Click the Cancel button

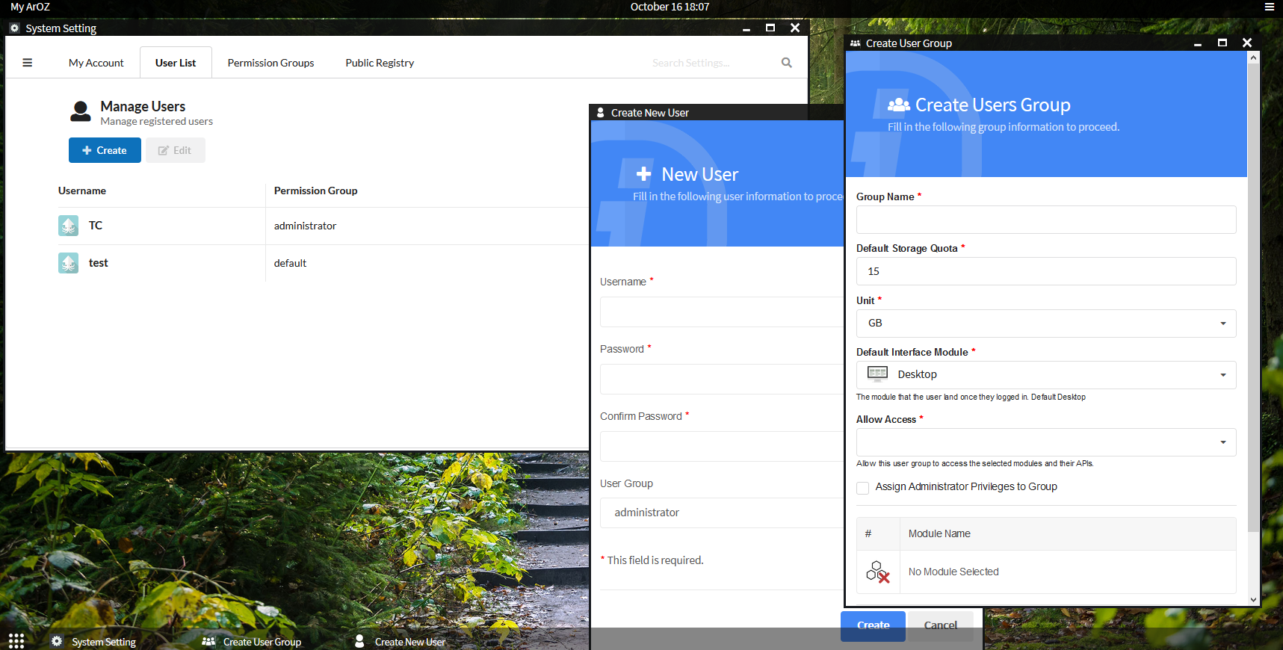pyautogui.click(x=940, y=625)
